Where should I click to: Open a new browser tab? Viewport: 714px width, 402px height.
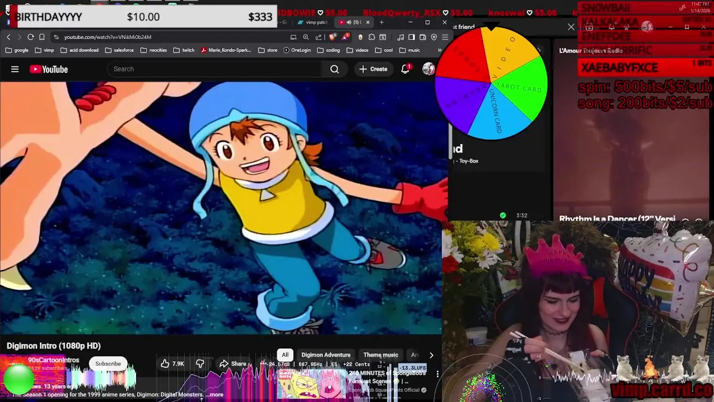[x=382, y=22]
